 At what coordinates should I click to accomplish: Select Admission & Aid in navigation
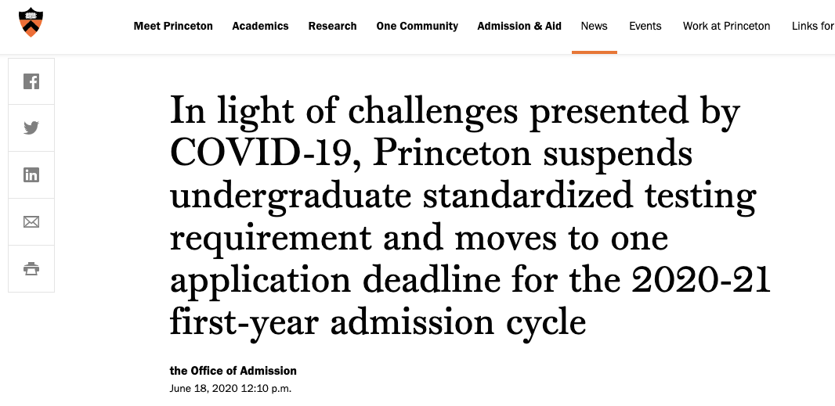tap(519, 26)
